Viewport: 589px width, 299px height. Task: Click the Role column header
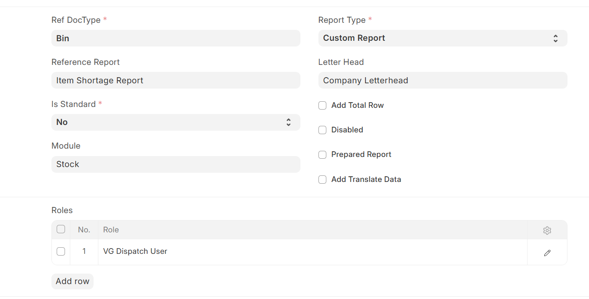[x=111, y=230]
